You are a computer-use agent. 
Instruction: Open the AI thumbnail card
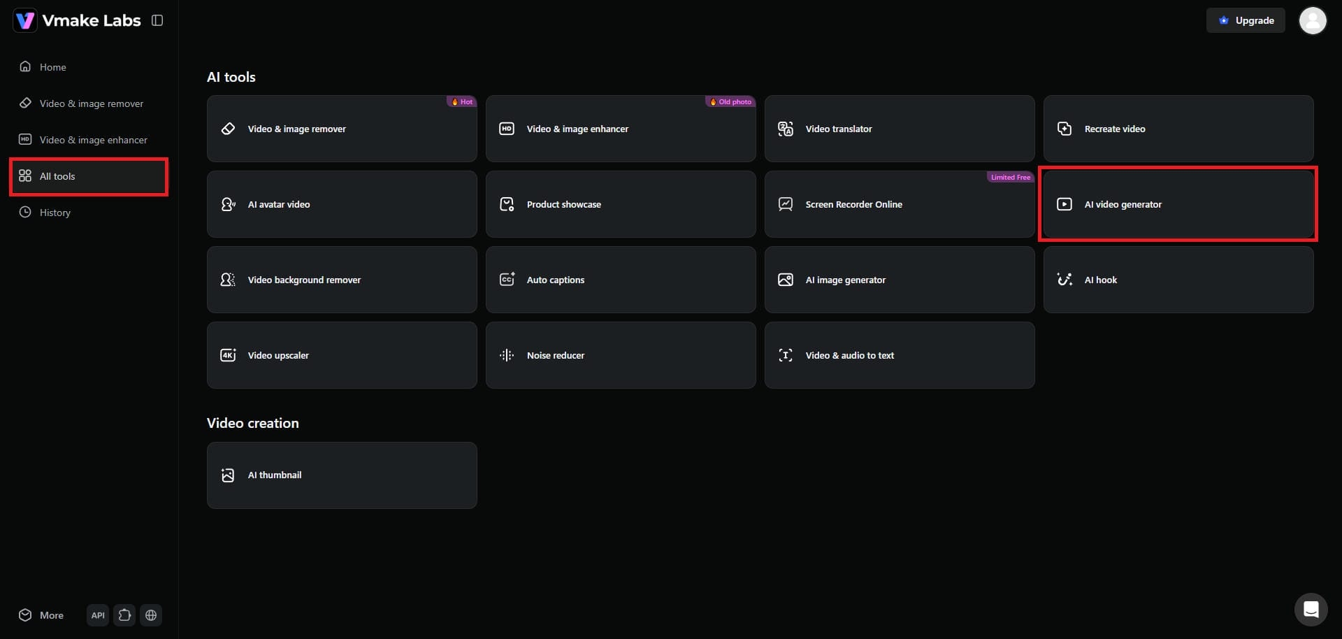click(342, 475)
